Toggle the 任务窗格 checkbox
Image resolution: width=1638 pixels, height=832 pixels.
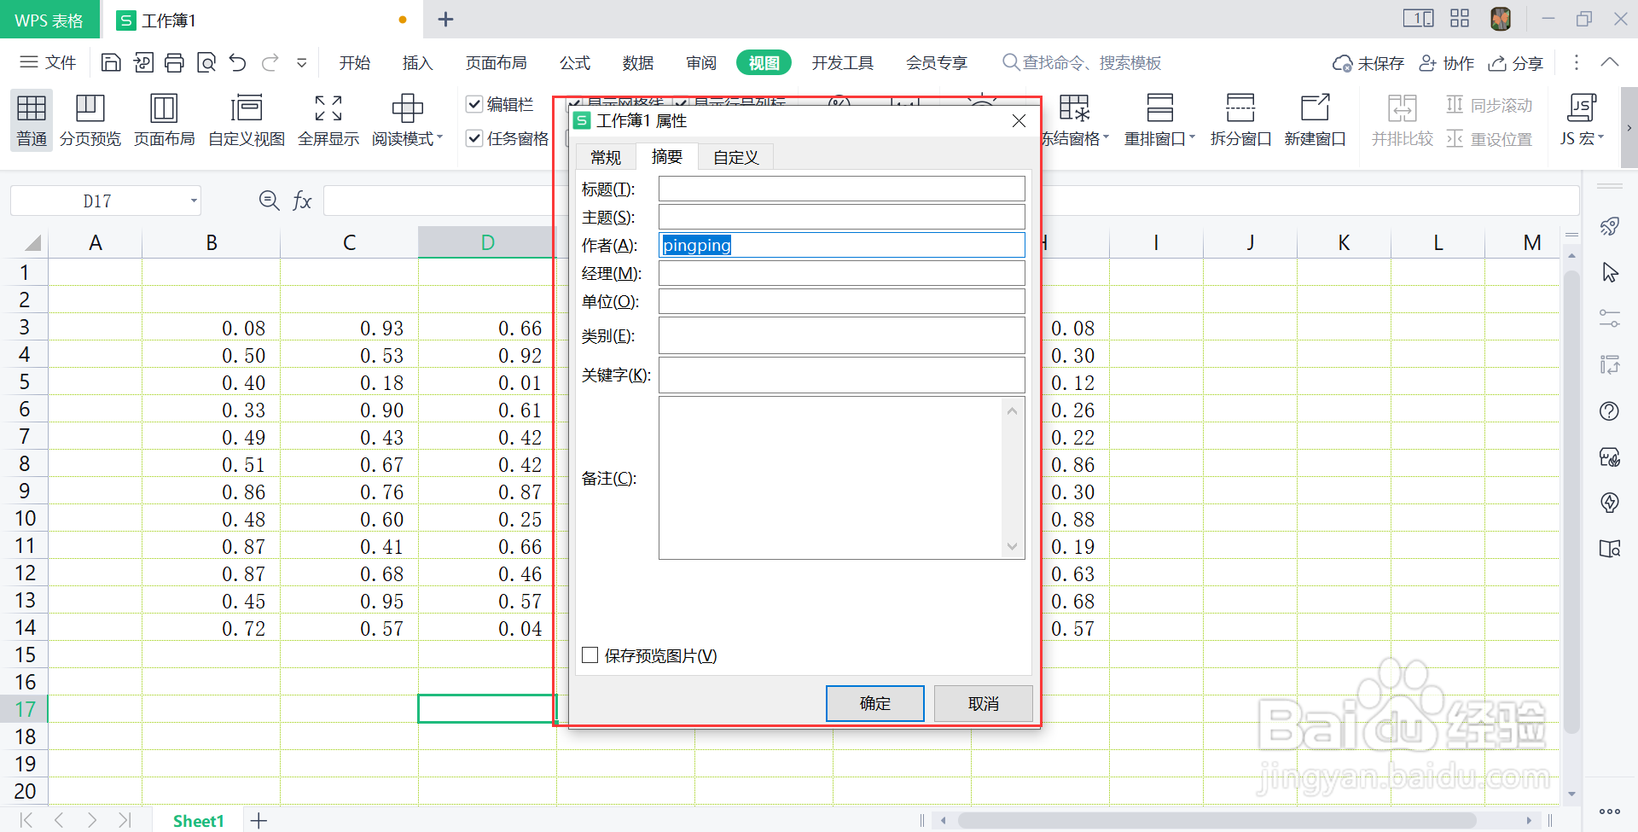475,138
